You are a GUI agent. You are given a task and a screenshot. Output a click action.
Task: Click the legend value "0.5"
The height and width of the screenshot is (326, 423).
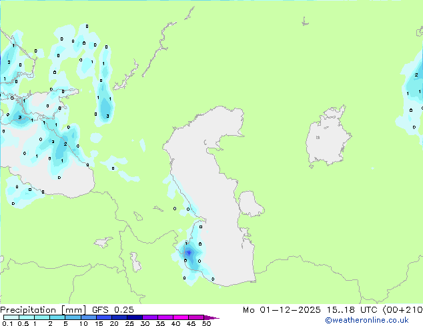[x=23, y=323]
